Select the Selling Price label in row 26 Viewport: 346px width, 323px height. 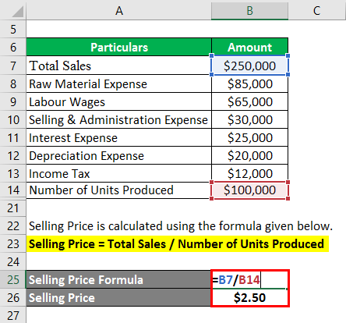point(119,297)
